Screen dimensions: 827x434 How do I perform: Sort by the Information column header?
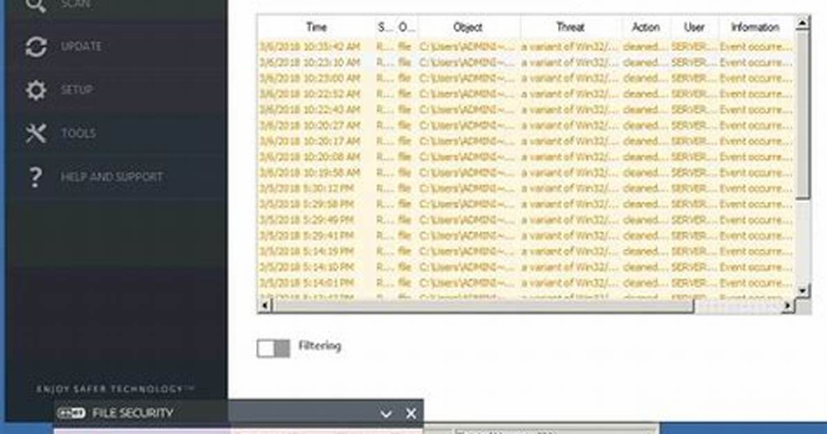755,27
